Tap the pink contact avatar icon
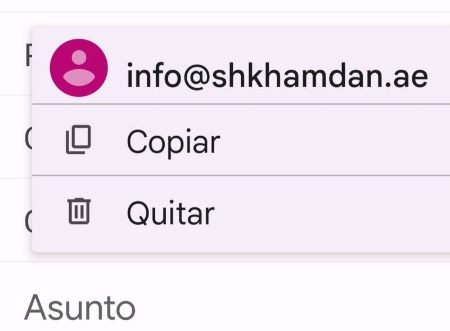 [x=79, y=68]
